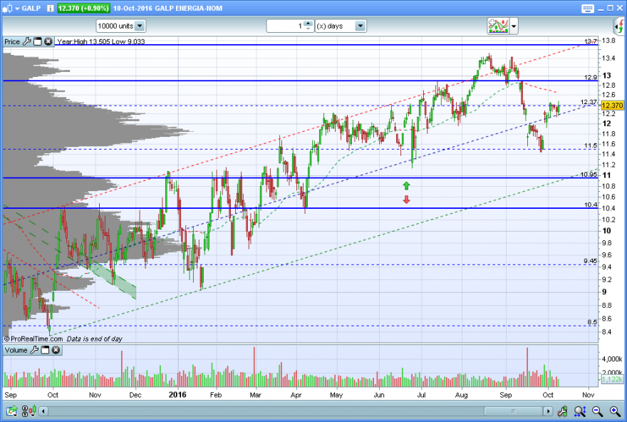
Task: Open the chart display settings icon
Action: (29, 411)
